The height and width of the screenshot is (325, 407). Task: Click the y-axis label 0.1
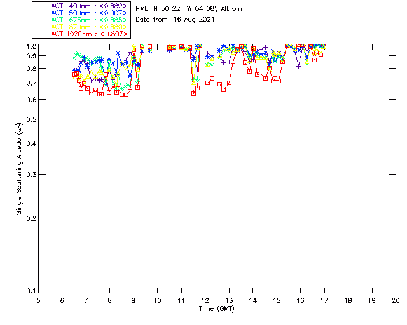point(31,291)
